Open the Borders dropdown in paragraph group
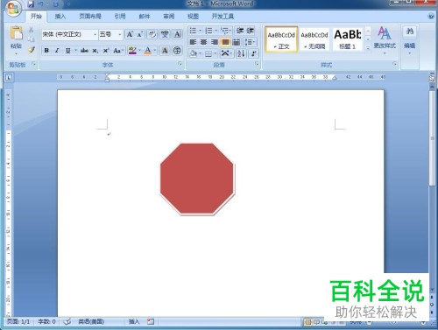This screenshot has height=330, width=438. [210, 53]
